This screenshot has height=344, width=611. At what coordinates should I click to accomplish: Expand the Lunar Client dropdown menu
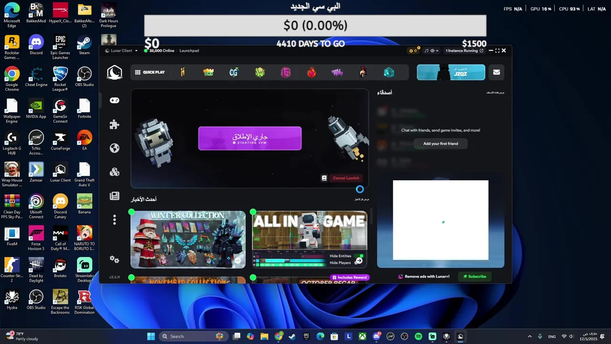coord(122,51)
